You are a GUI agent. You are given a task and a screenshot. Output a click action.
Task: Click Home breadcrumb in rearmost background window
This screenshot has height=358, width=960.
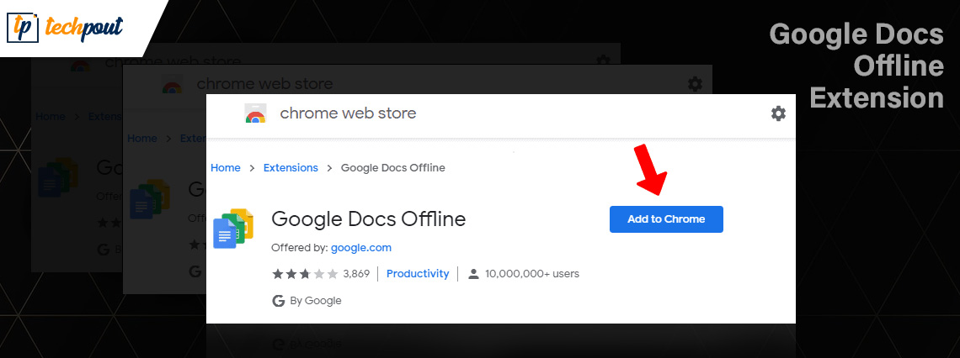click(x=51, y=116)
